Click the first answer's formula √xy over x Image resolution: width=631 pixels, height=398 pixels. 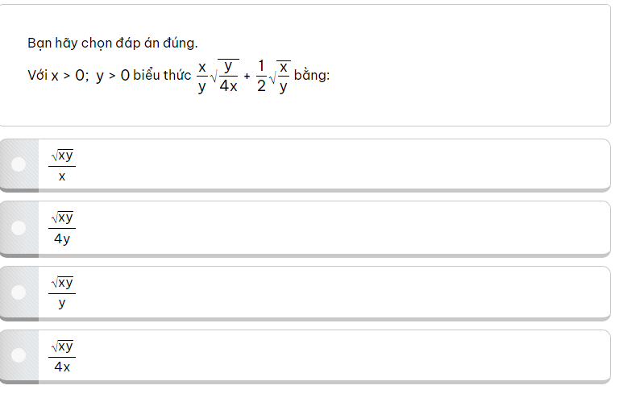(62, 164)
